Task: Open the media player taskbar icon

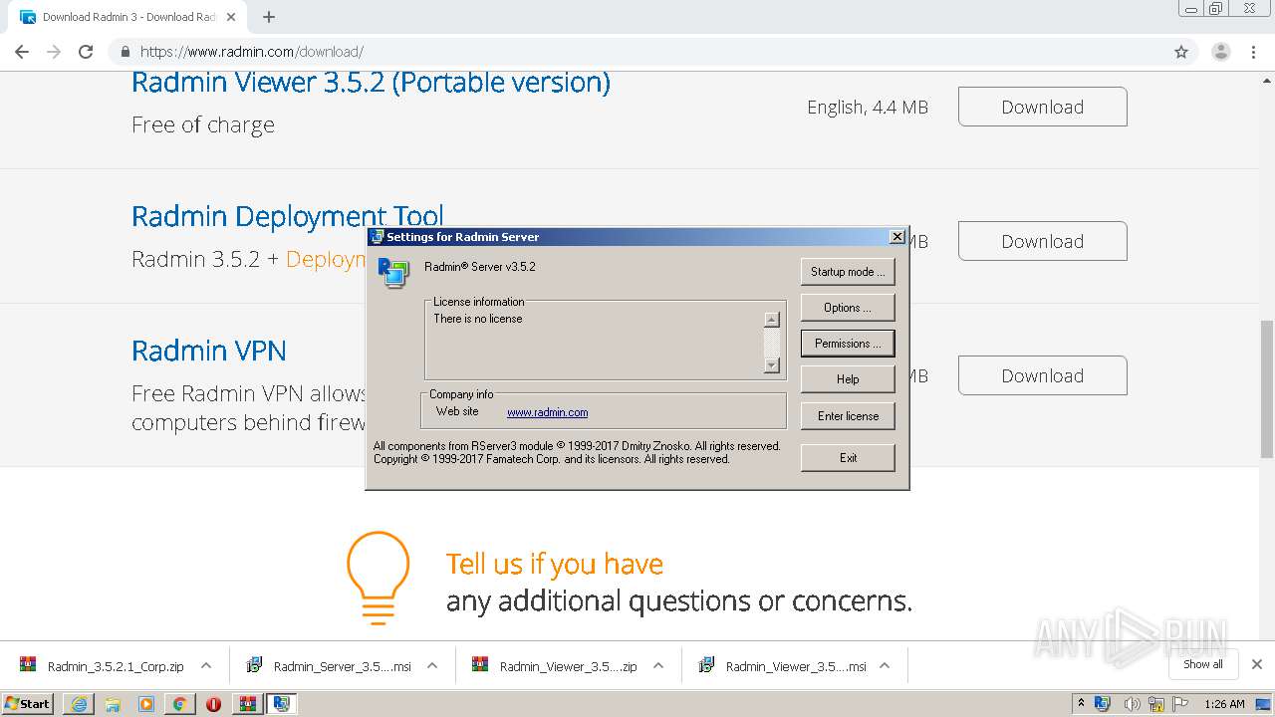Action: pos(146,704)
